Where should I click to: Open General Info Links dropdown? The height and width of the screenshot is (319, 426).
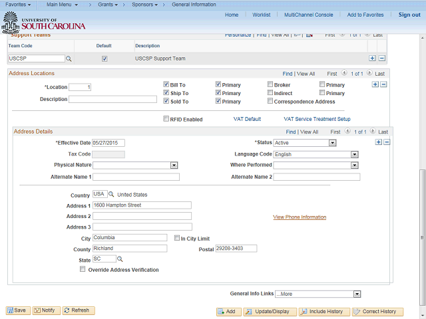(x=357, y=294)
